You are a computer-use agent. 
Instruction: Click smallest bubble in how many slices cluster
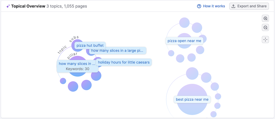(x=63, y=81)
